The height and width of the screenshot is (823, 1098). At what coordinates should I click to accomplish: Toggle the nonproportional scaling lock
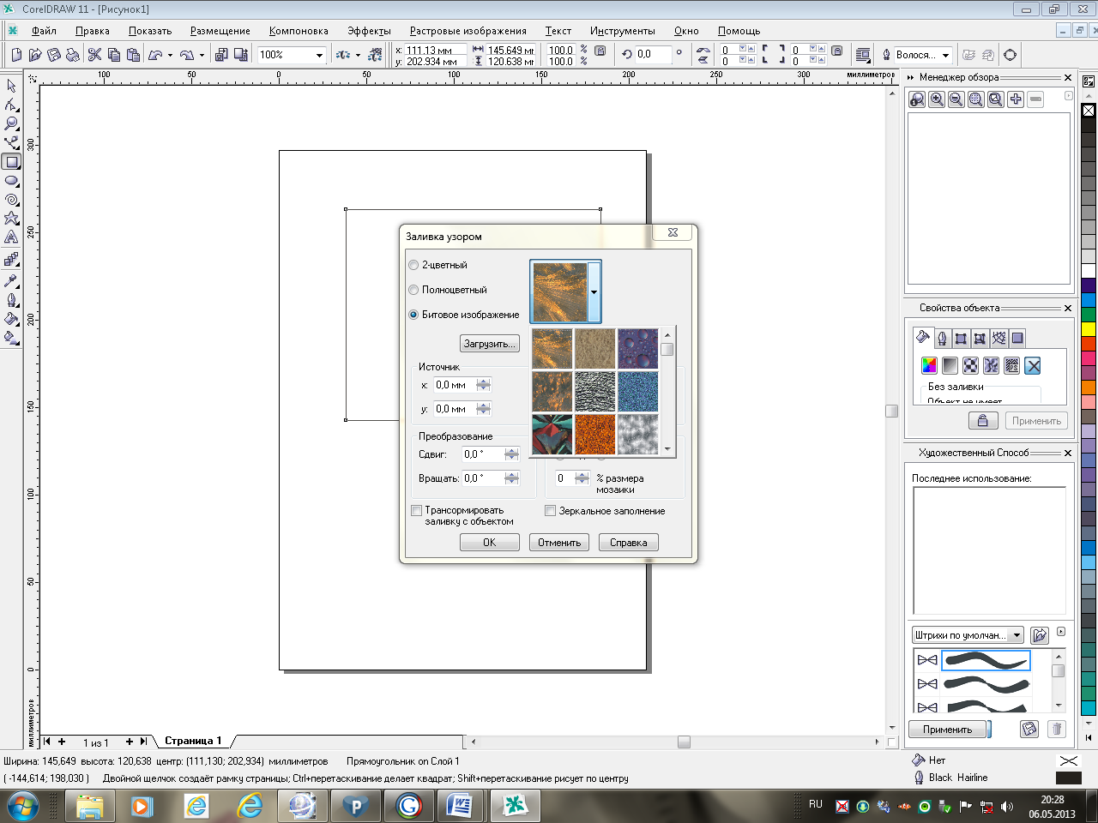(600, 51)
